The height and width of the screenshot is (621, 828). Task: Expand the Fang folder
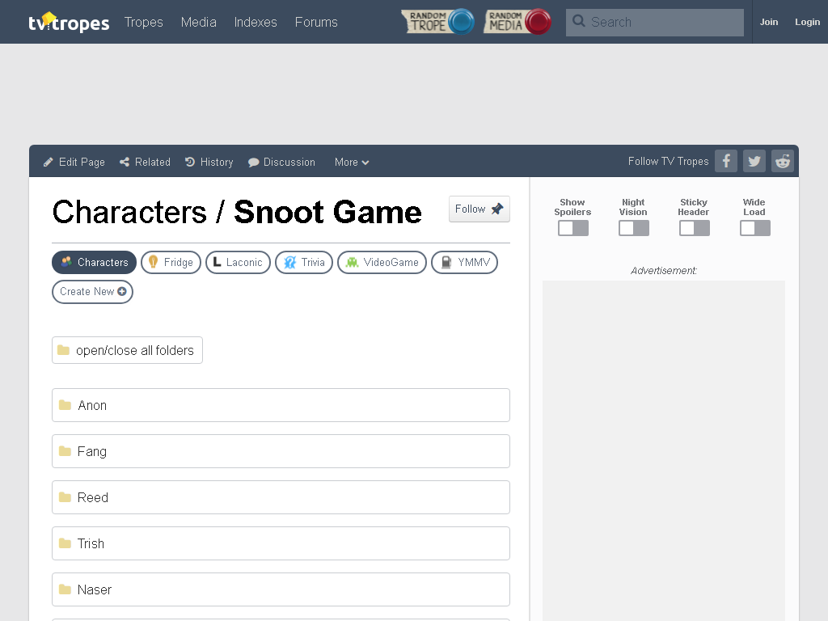281,451
